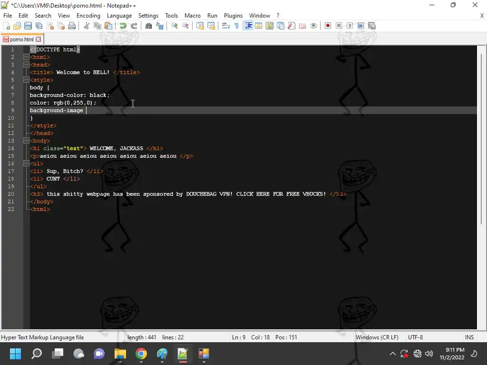This screenshot has height=365, width=487.
Task: Open the Settings menu
Action: (x=148, y=16)
